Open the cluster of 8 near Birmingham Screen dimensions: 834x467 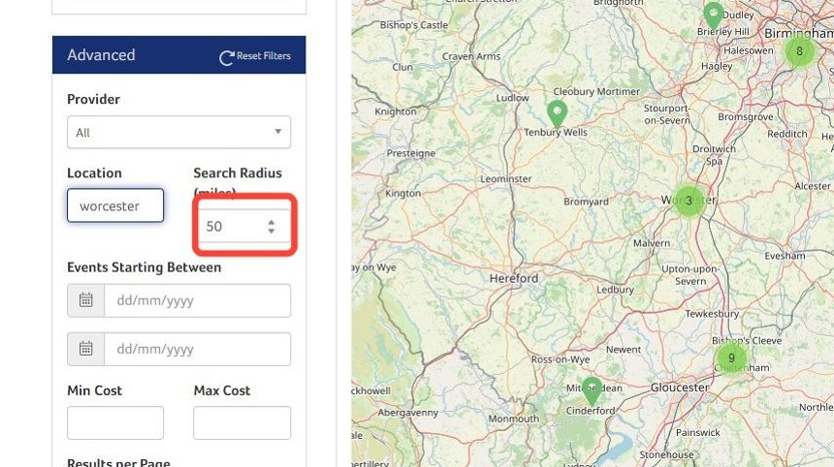[799, 51]
